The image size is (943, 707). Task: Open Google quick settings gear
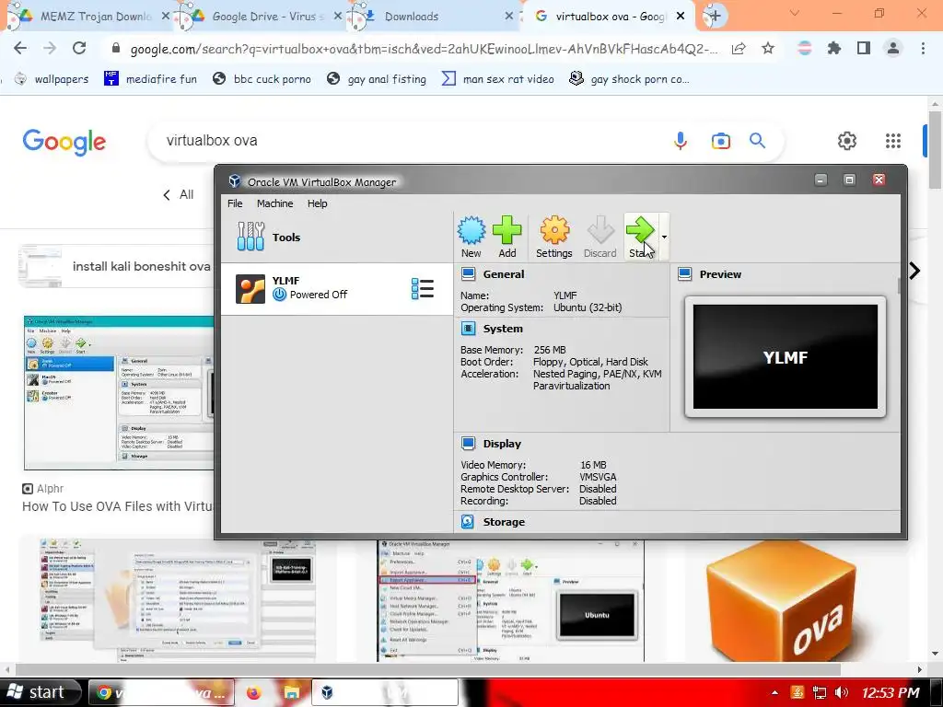coord(847,141)
